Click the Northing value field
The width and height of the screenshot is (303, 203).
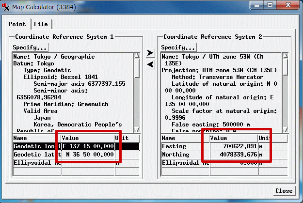pos(233,155)
